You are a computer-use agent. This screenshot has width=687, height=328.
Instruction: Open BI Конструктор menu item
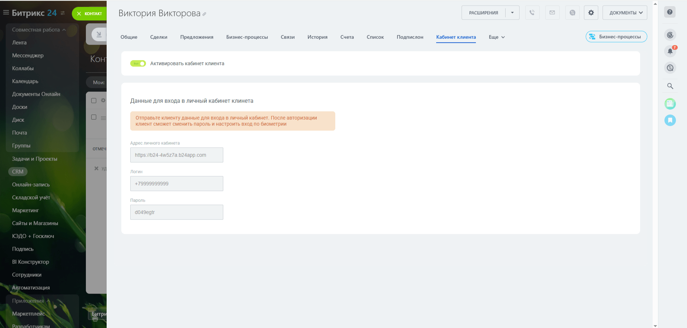31,262
